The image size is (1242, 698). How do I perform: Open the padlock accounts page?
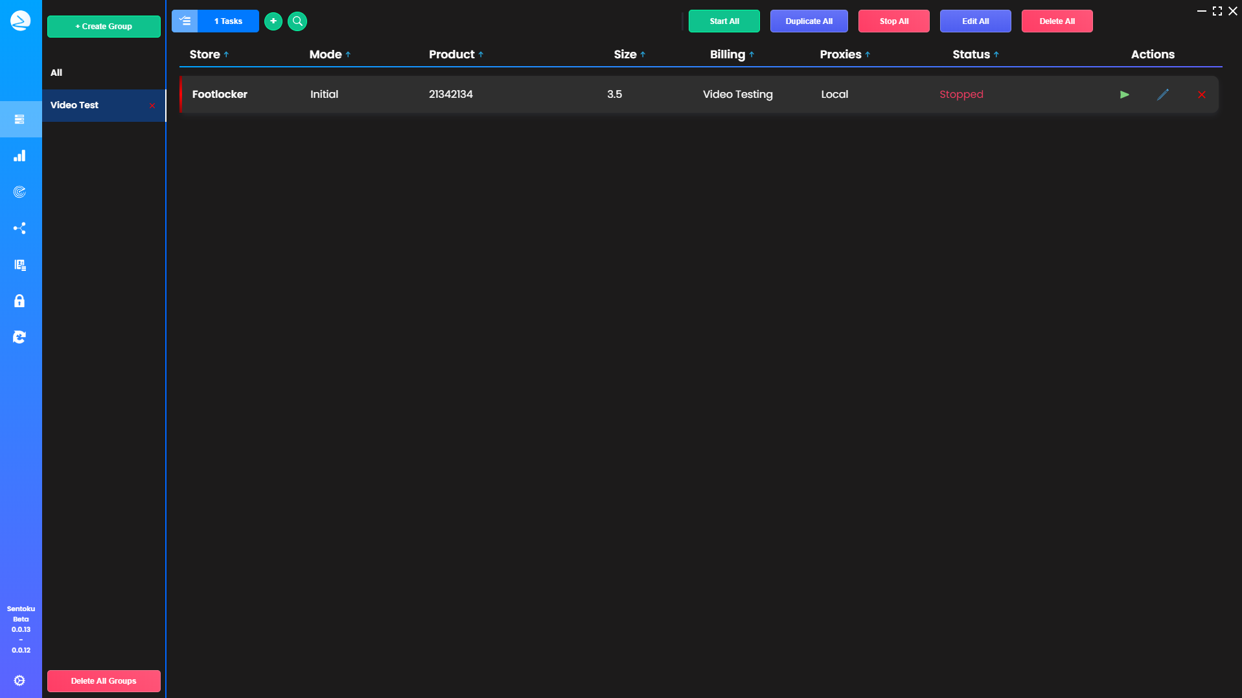tap(19, 301)
